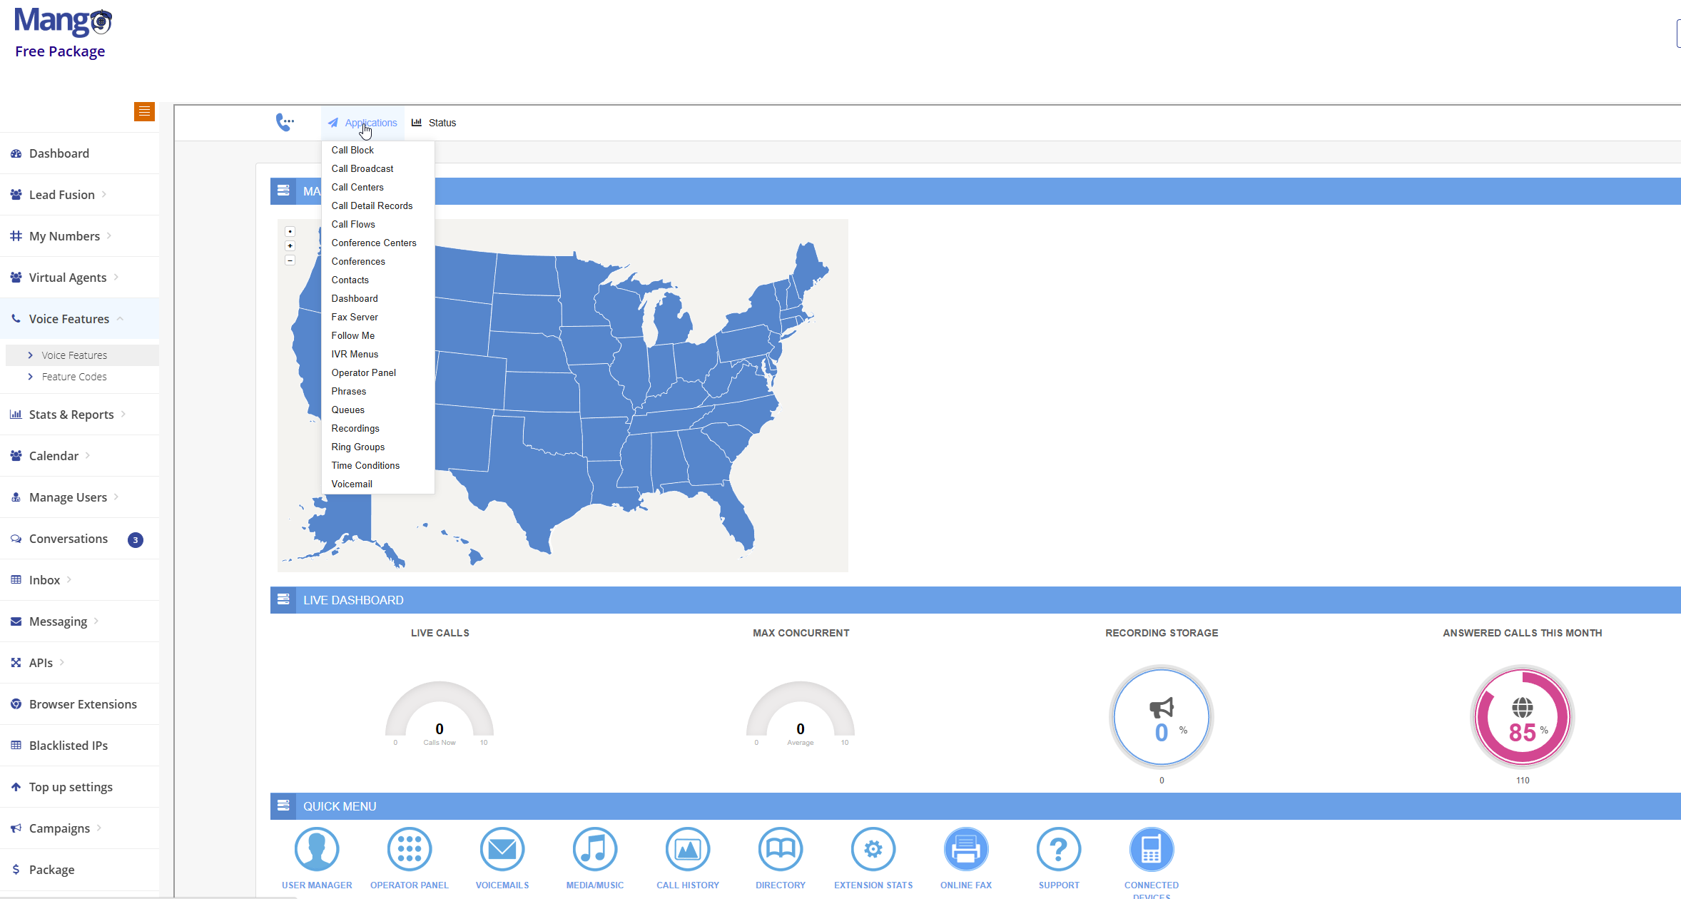Open Connected Devices quick menu icon

[x=1151, y=849]
